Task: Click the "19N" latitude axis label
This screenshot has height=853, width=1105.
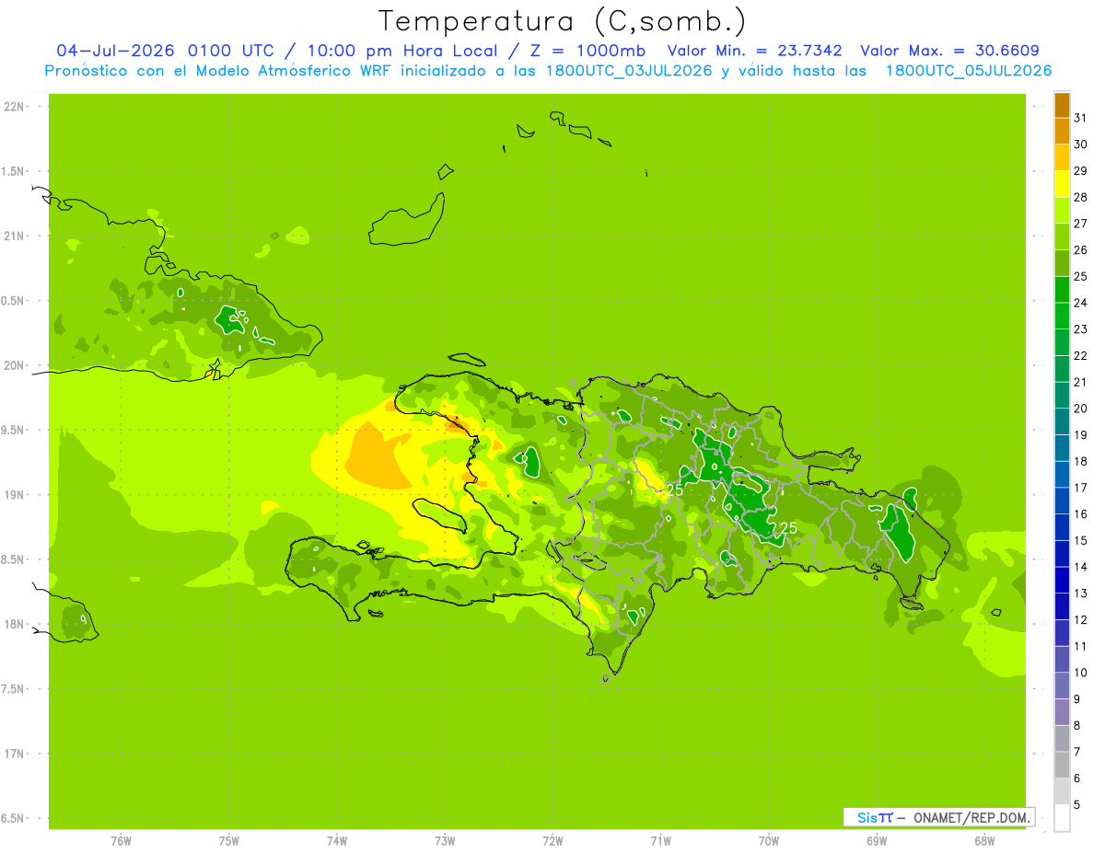Action: (x=15, y=495)
